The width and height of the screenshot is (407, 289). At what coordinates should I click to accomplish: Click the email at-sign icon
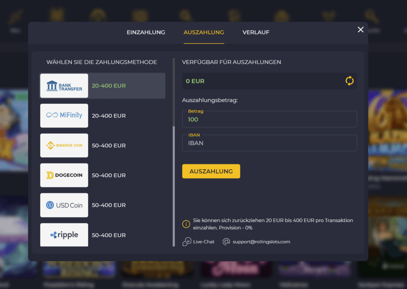226,241
